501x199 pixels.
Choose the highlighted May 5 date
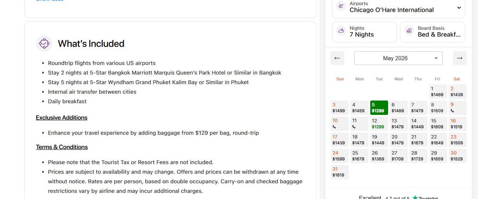coord(379,108)
